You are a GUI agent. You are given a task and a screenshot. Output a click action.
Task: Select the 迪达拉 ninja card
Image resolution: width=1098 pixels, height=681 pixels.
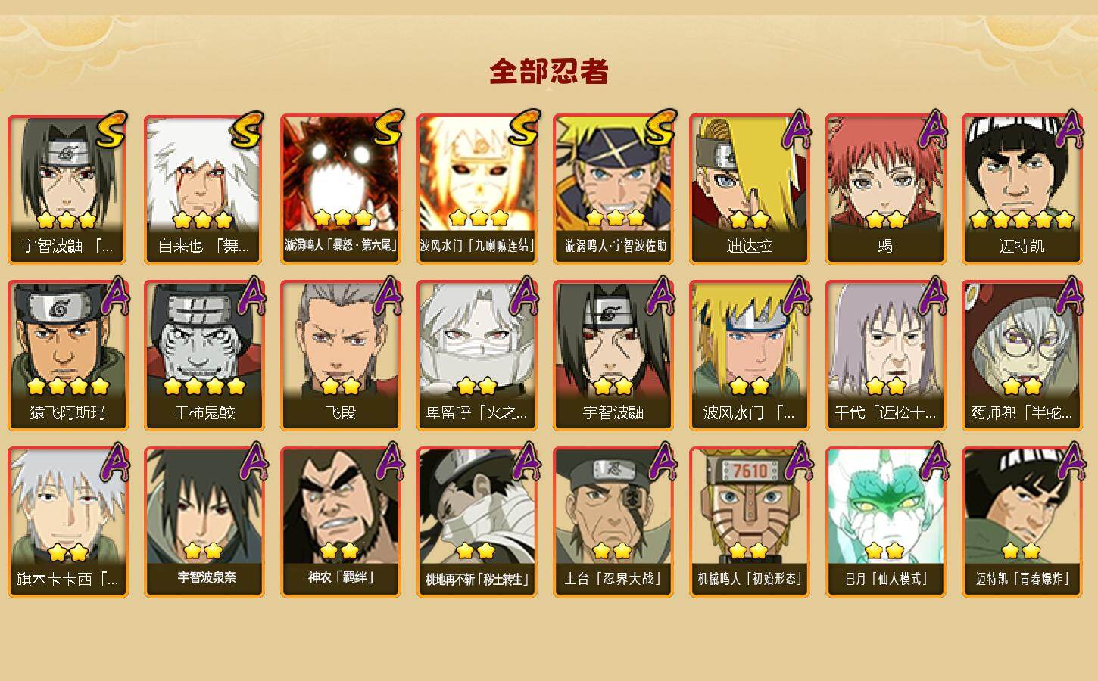click(749, 189)
